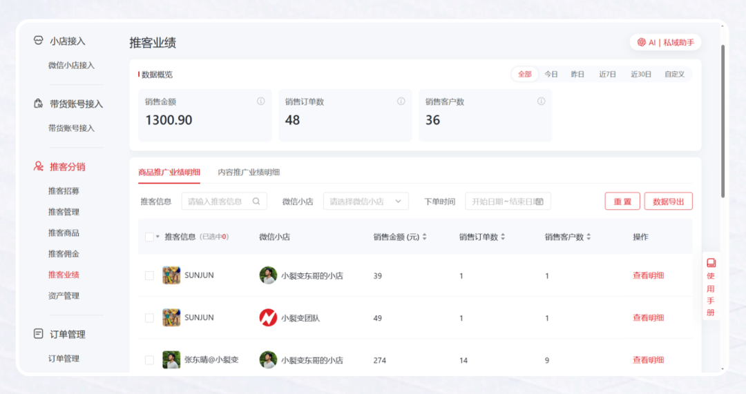Select the 全部 time filter

[x=524, y=74]
